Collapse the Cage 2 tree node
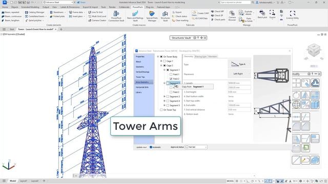The width and height of the screenshot is (328, 184). pyautogui.click(x=161, y=65)
